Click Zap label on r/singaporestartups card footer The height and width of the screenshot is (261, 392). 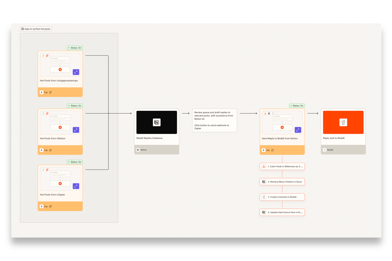[46, 92]
